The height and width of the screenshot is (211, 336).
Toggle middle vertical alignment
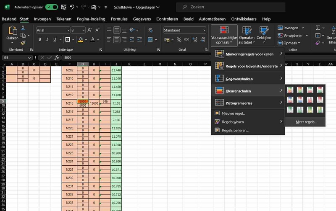(x=117, y=30)
